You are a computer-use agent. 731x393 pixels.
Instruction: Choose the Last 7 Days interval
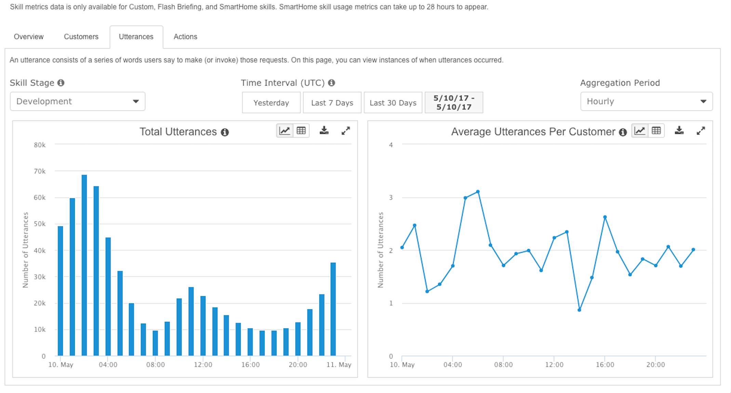point(332,103)
